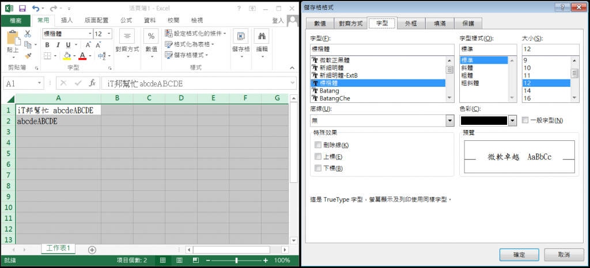Click the OK (確定) button
Image resolution: width=590 pixels, height=268 pixels.
pyautogui.click(x=519, y=254)
